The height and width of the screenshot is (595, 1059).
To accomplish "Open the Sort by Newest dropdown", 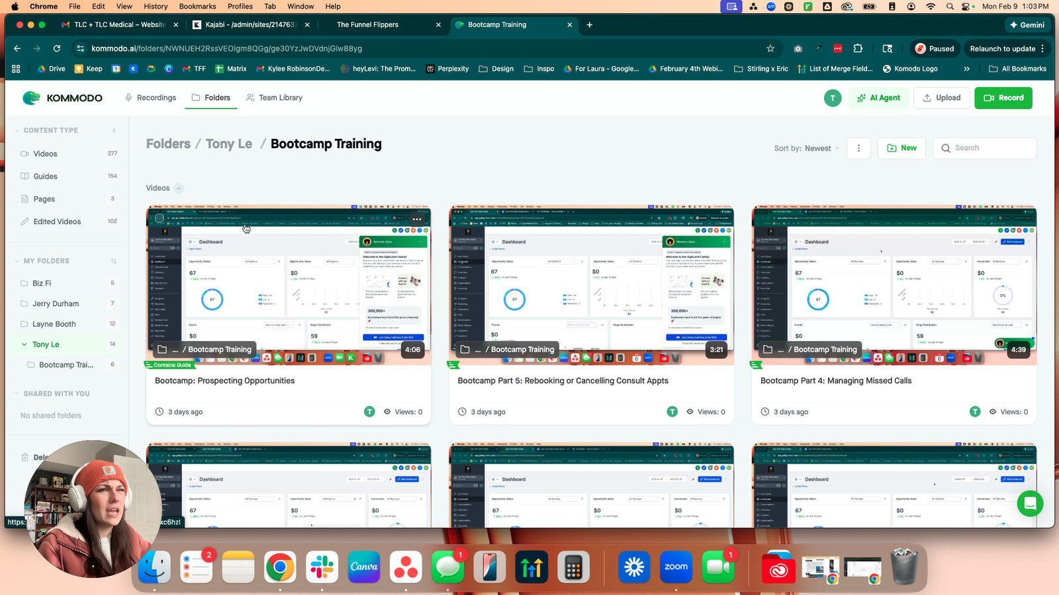I will pos(807,148).
